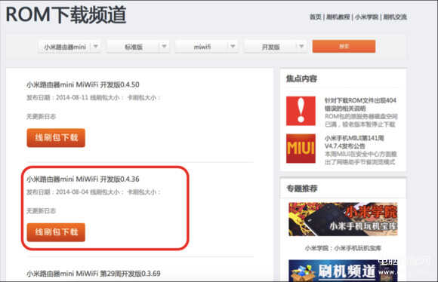Expand the miwifi system dropdown
This screenshot has height=282, width=438.
click(206, 47)
